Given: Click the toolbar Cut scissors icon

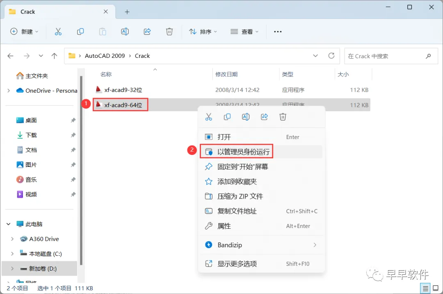Looking at the screenshot, I should pos(58,32).
